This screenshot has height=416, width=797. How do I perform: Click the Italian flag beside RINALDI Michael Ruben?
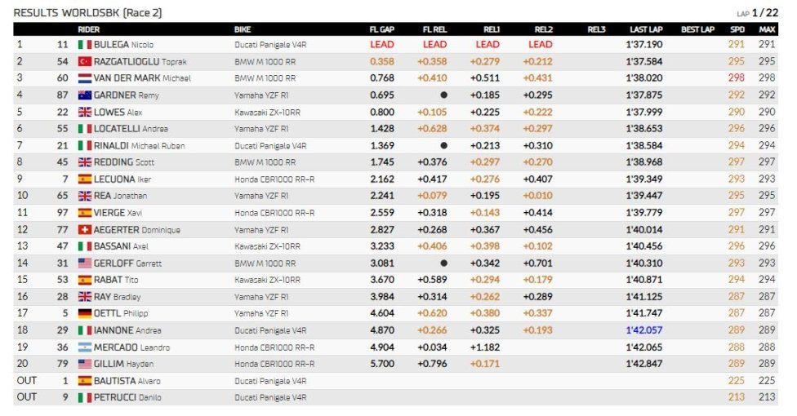point(84,146)
